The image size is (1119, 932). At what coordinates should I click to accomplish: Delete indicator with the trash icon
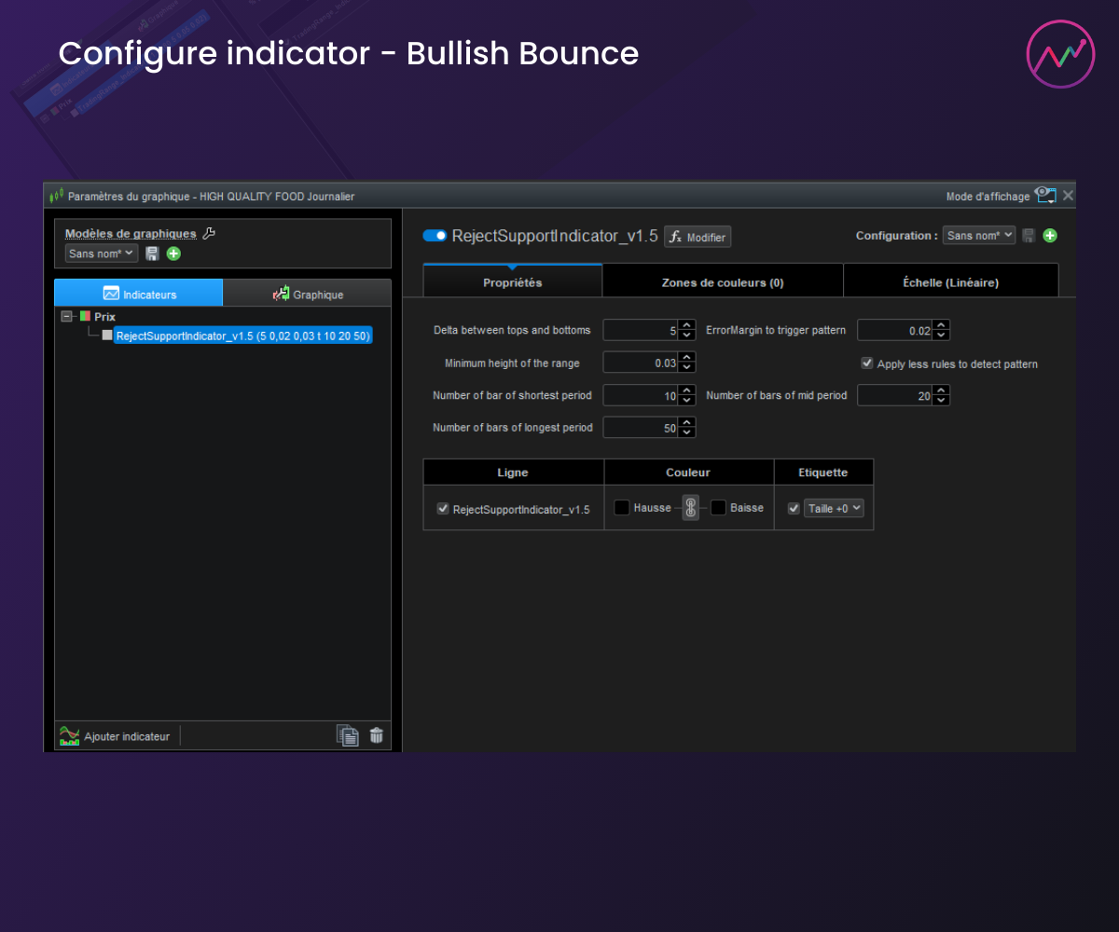(x=377, y=735)
